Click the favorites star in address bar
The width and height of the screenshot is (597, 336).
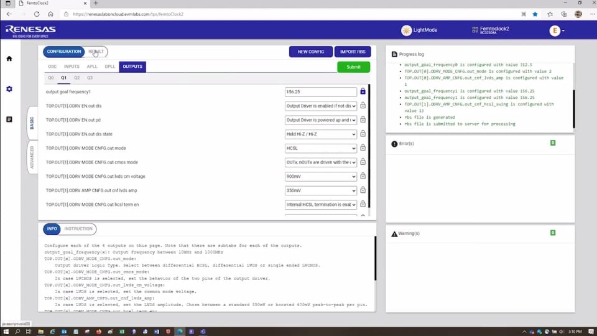(535, 14)
